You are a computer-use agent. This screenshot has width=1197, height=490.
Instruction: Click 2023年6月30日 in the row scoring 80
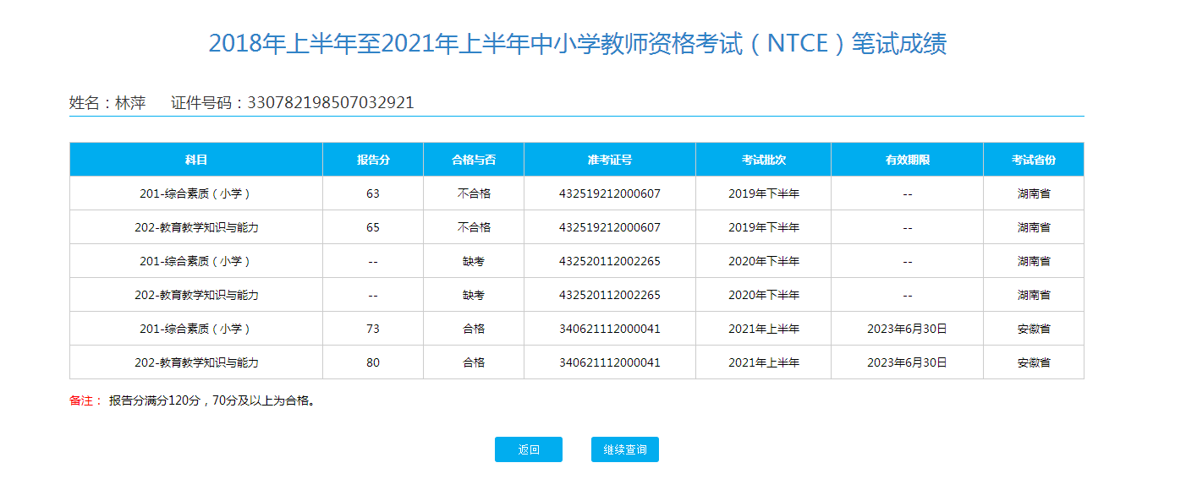click(x=907, y=362)
